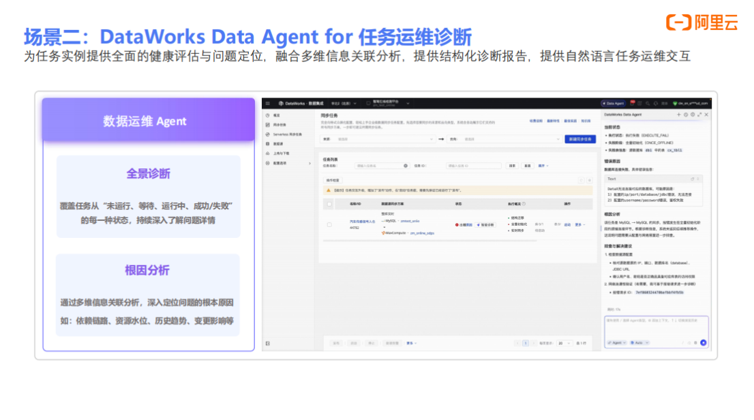Expand 配置选项 sidebar chevron

[x=310, y=163]
